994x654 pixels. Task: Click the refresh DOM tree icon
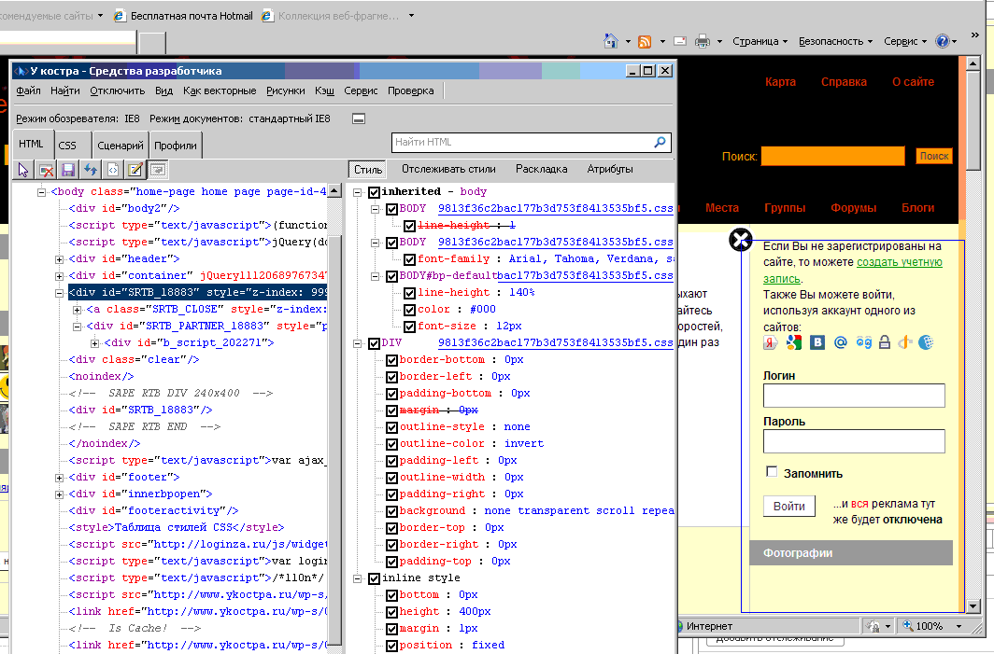[91, 170]
